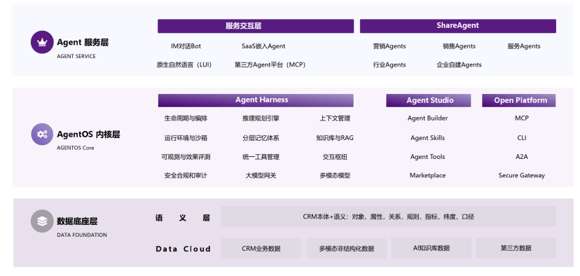Click 企业自建Agents
The height and width of the screenshot is (276, 580).
459,64
